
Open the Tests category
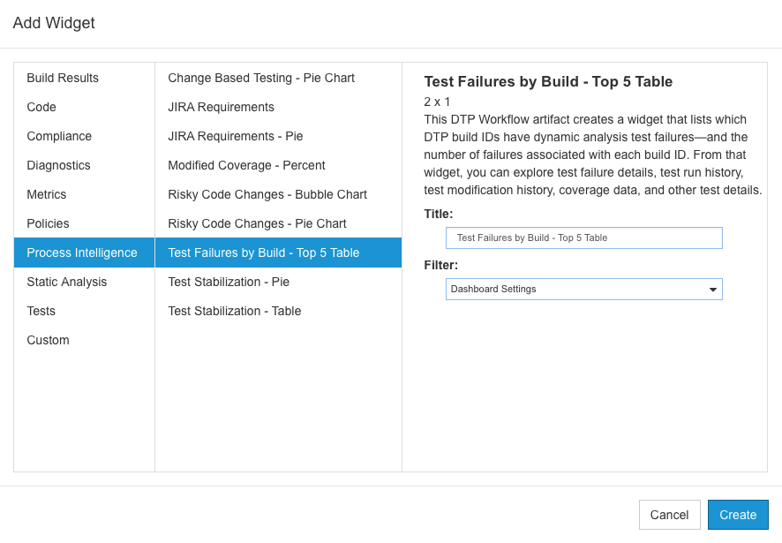coord(84,311)
